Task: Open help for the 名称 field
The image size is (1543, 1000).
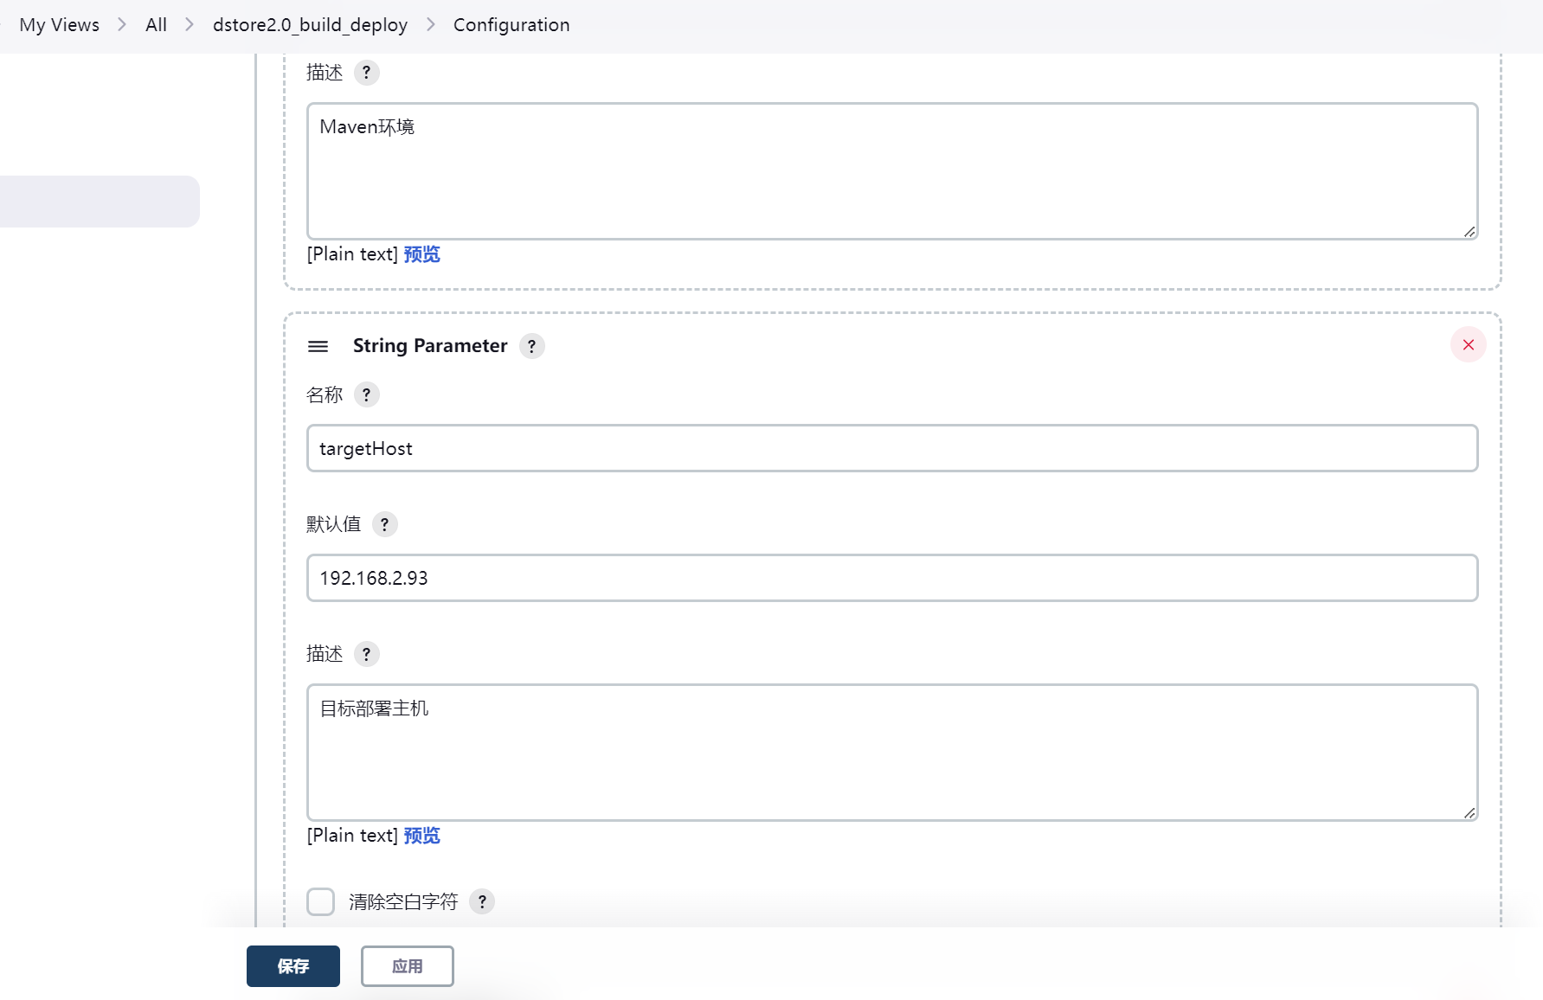Action: pyautogui.click(x=367, y=394)
